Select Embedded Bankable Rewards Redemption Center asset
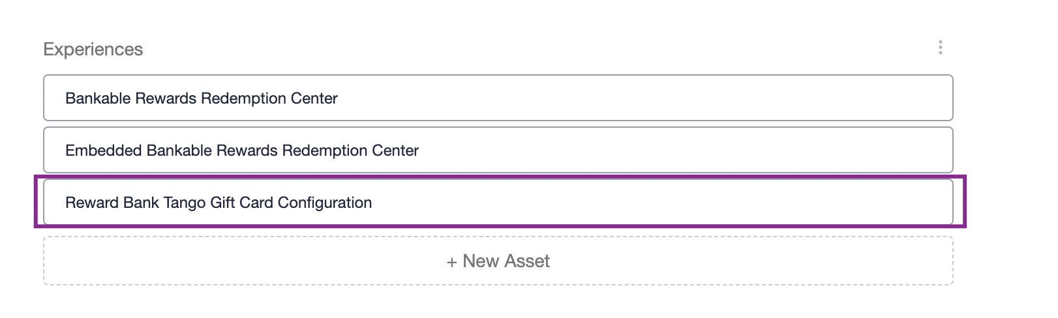The height and width of the screenshot is (318, 1058). 498,150
